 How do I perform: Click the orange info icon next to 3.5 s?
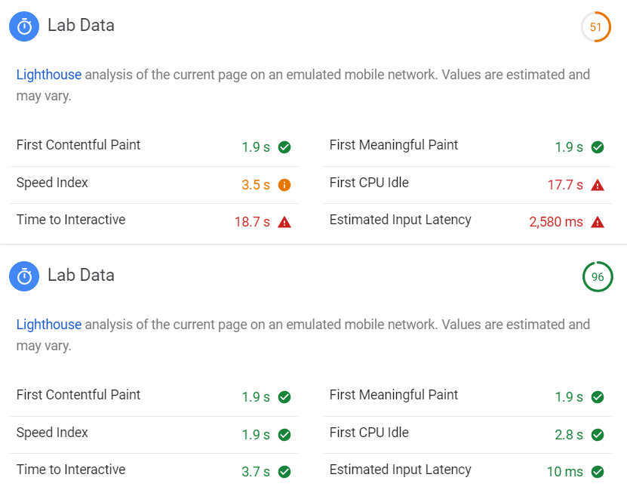tap(284, 185)
